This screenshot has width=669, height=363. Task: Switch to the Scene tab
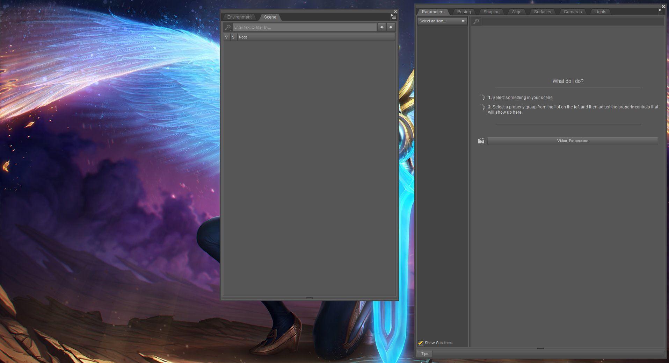pyautogui.click(x=270, y=17)
